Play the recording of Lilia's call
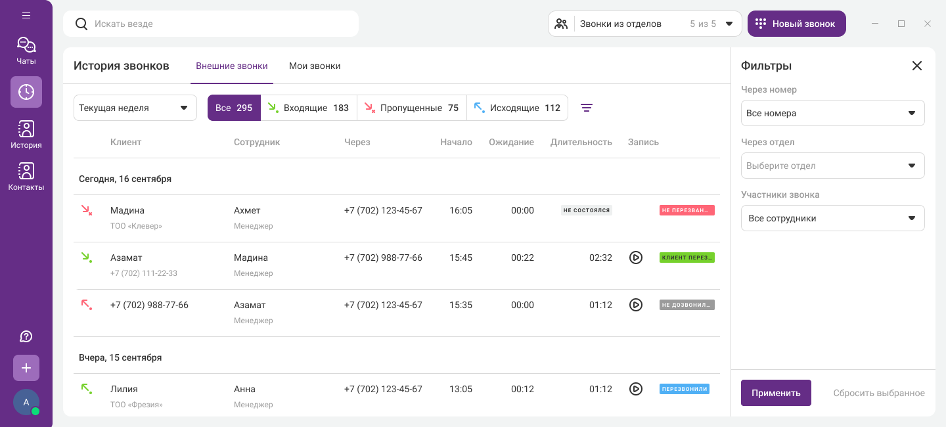 pyautogui.click(x=635, y=389)
